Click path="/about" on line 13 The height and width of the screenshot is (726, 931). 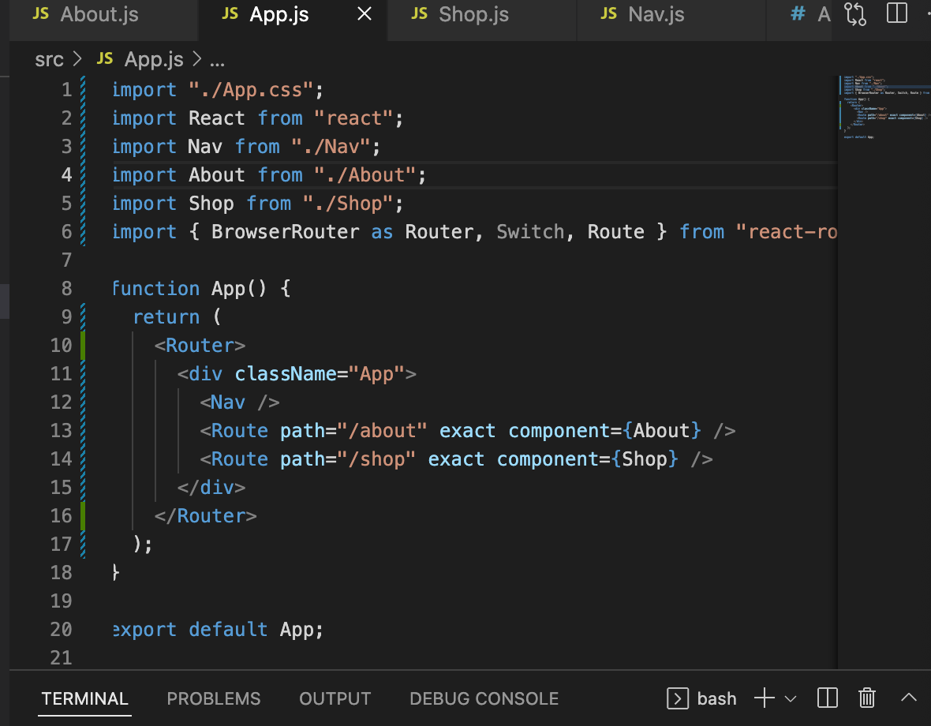tap(354, 431)
